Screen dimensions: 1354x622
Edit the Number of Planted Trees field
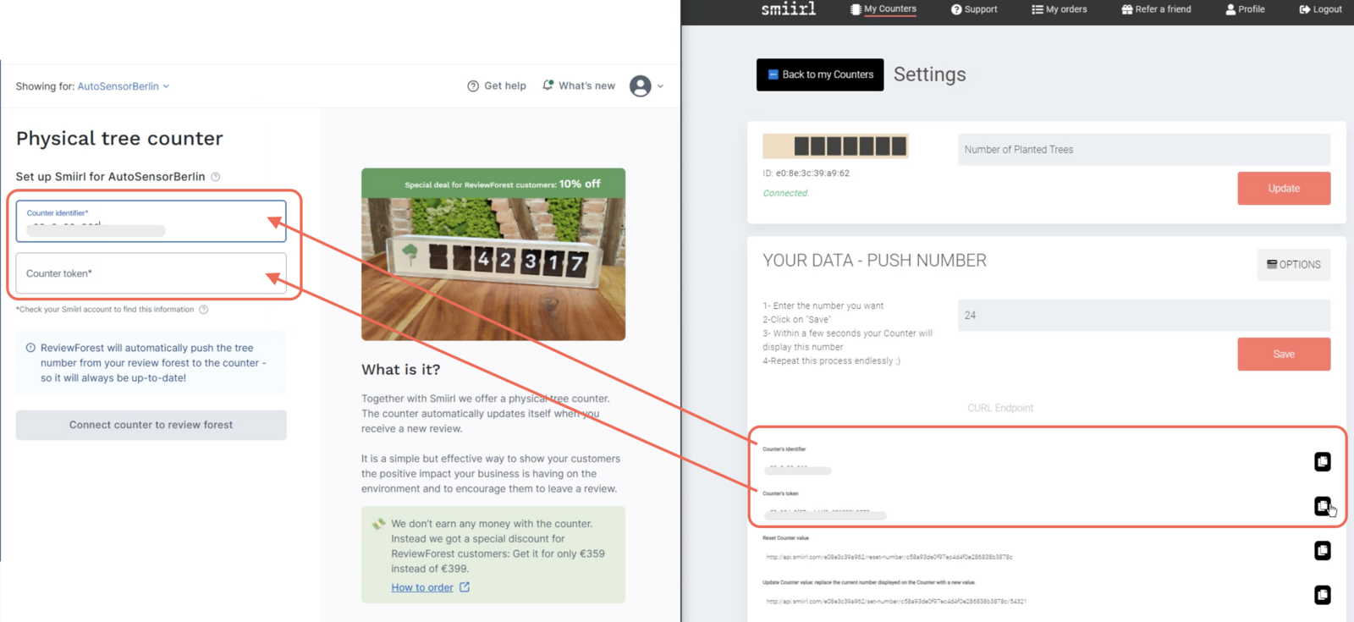click(1144, 150)
